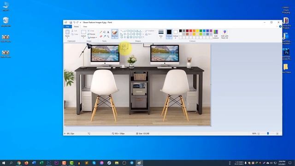
Task: Click the Brushes tool icon
Action: coord(115,32)
